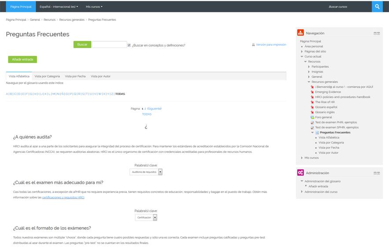Viewport: 389px width, 247px height.
Task: Expand Páginas del sitio in navigation tree
Action: tap(302, 52)
